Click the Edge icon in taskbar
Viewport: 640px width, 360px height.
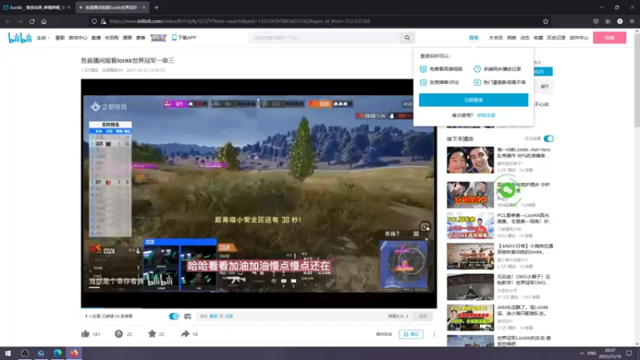(x=58, y=353)
